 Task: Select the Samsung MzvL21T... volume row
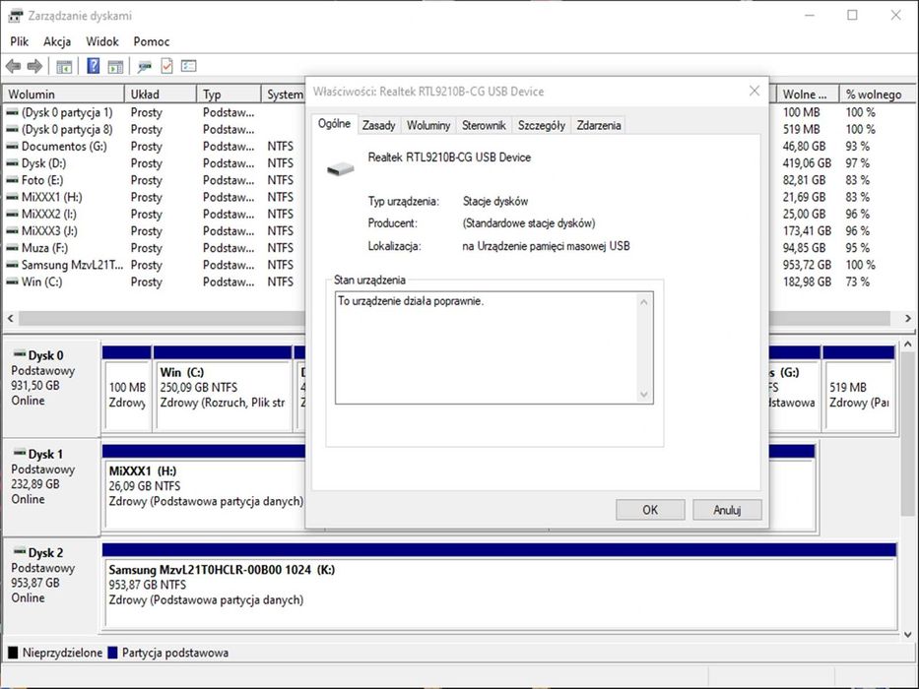pos(154,266)
